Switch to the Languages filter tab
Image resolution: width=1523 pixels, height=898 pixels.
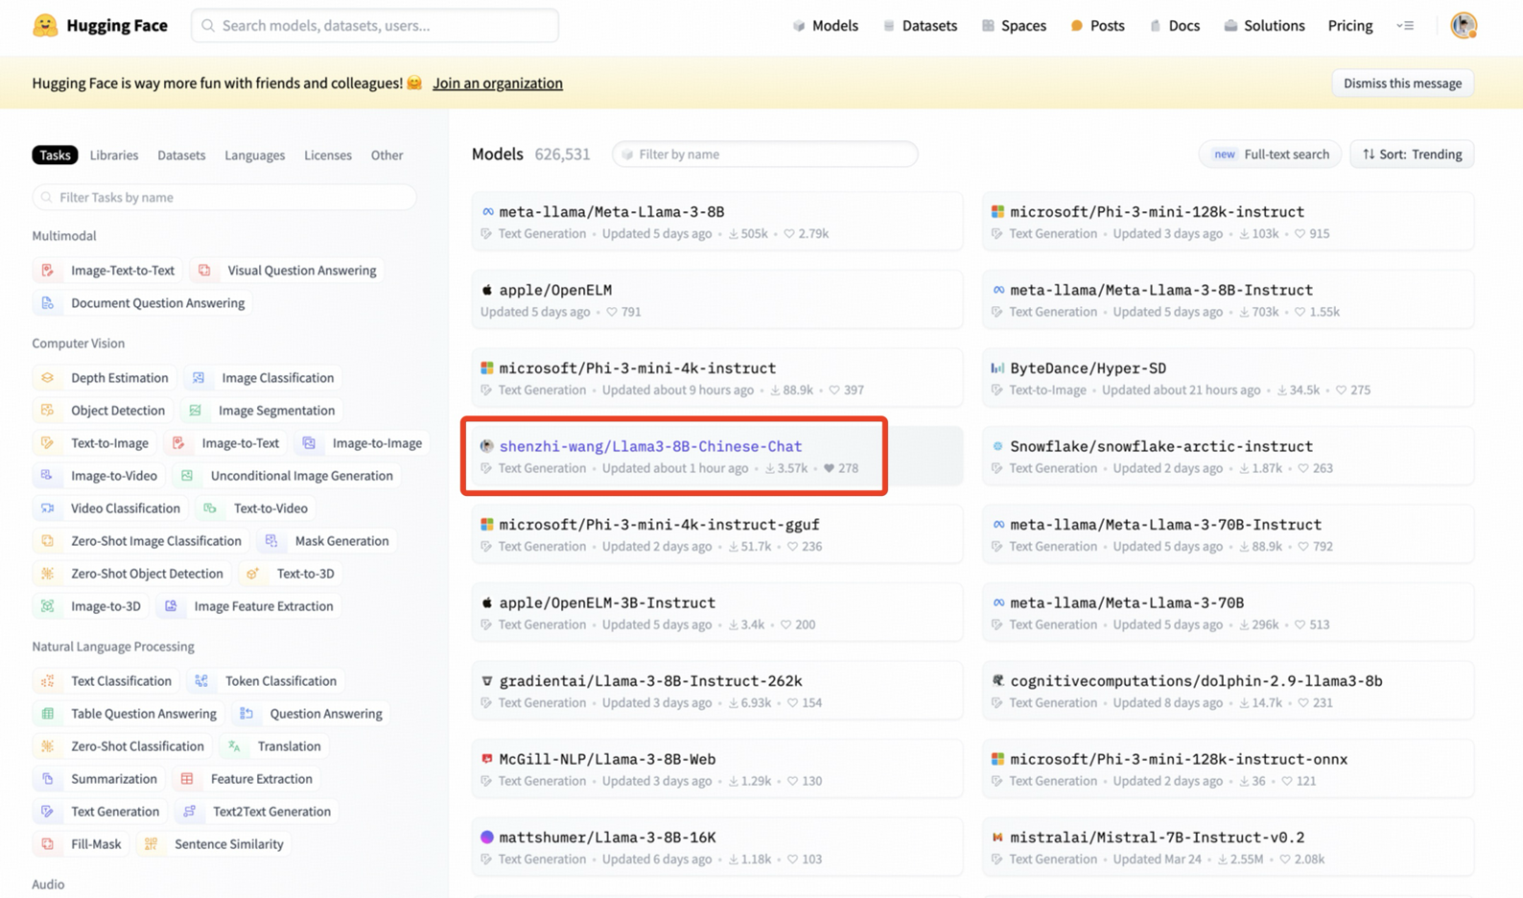255,155
